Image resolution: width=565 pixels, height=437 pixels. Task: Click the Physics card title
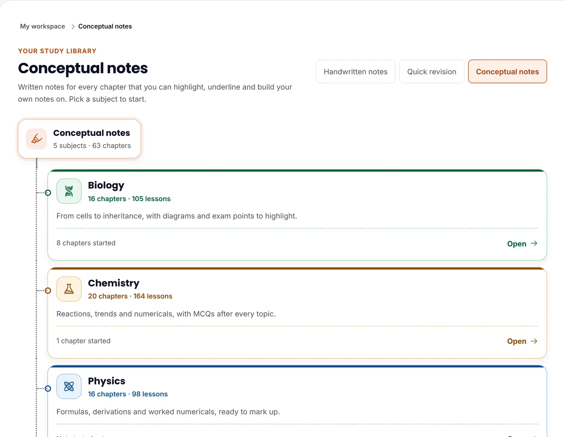[107, 381]
